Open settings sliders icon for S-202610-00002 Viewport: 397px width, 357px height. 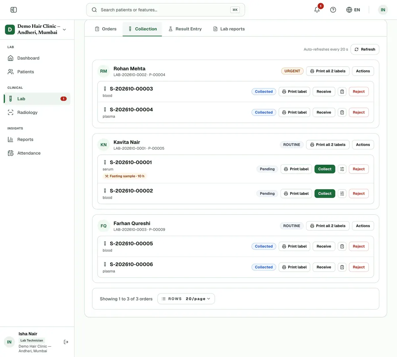pyautogui.click(x=342, y=194)
